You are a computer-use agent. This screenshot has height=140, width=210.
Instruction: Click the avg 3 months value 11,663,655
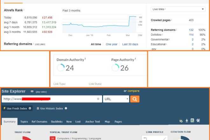tap(30, 32)
